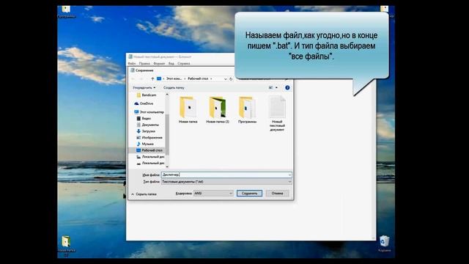Image resolution: width=469 pixels, height=264 pixels.
Task: Go up one folder level with the up arrow
Action: (152, 78)
